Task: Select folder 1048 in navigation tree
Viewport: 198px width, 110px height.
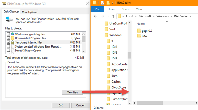Action: 112,58
